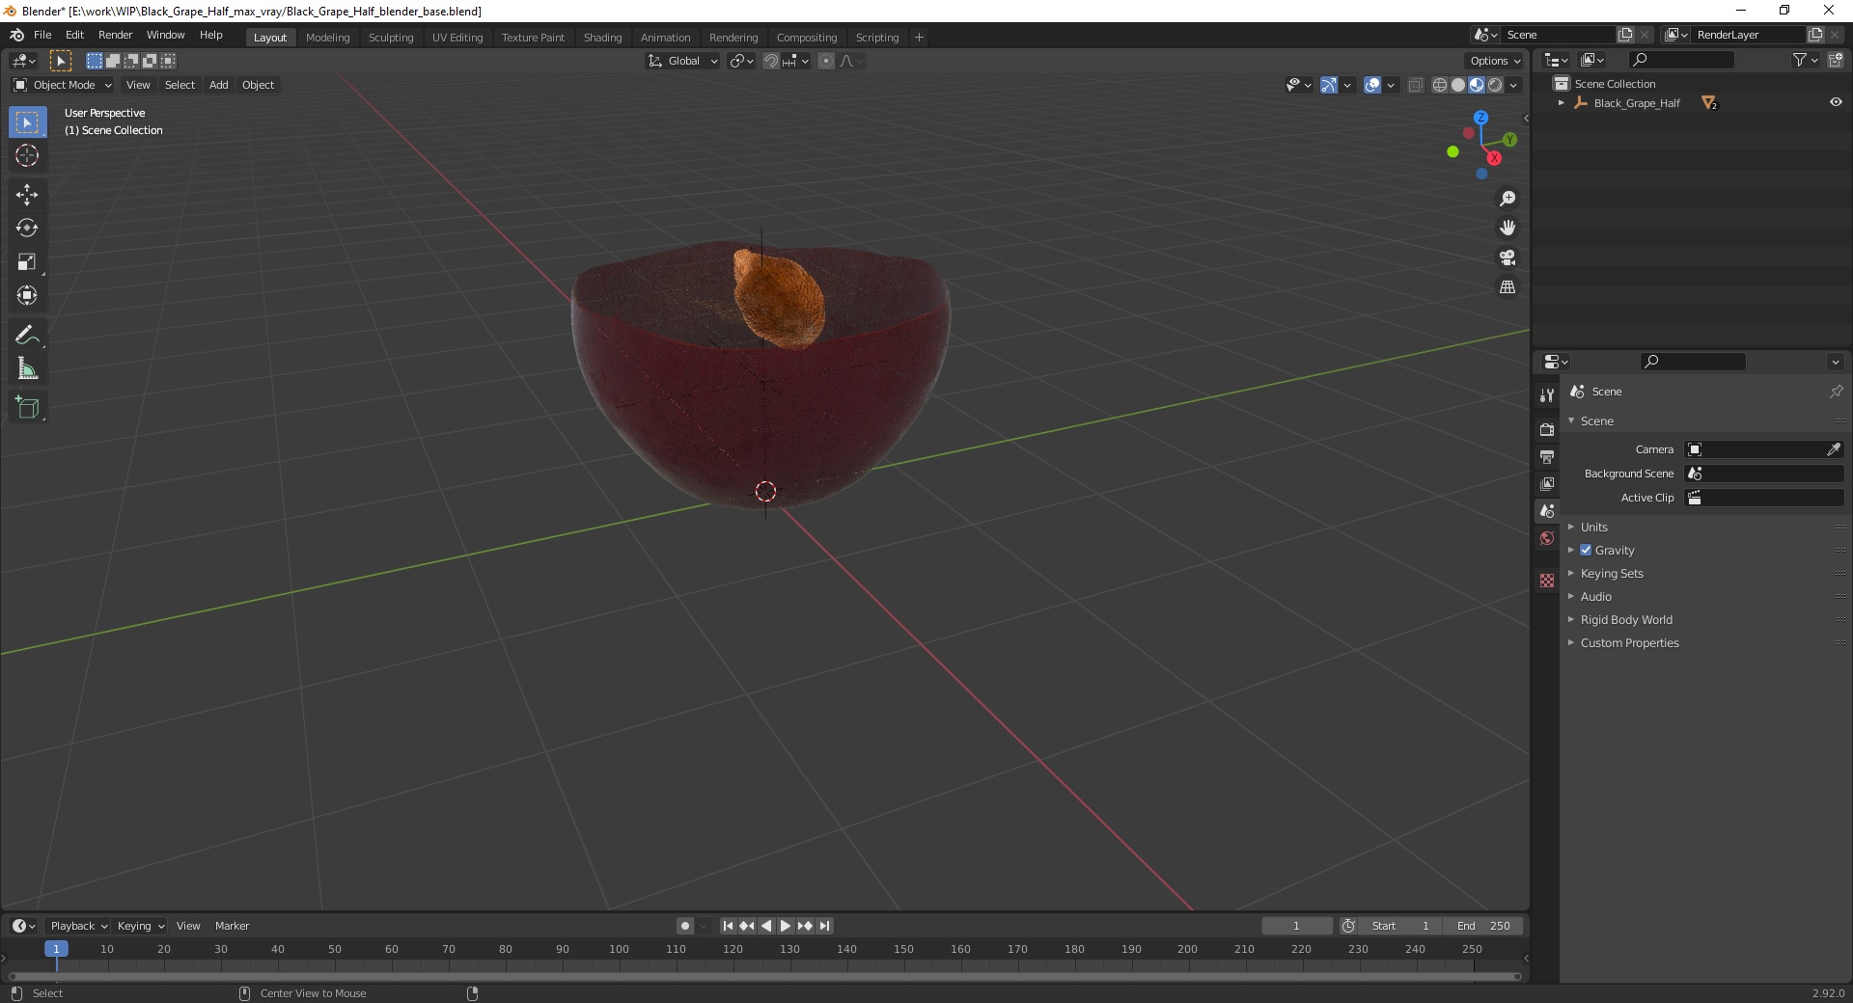Activate the Select Box tool
The image size is (1853, 1003).
click(x=27, y=122)
